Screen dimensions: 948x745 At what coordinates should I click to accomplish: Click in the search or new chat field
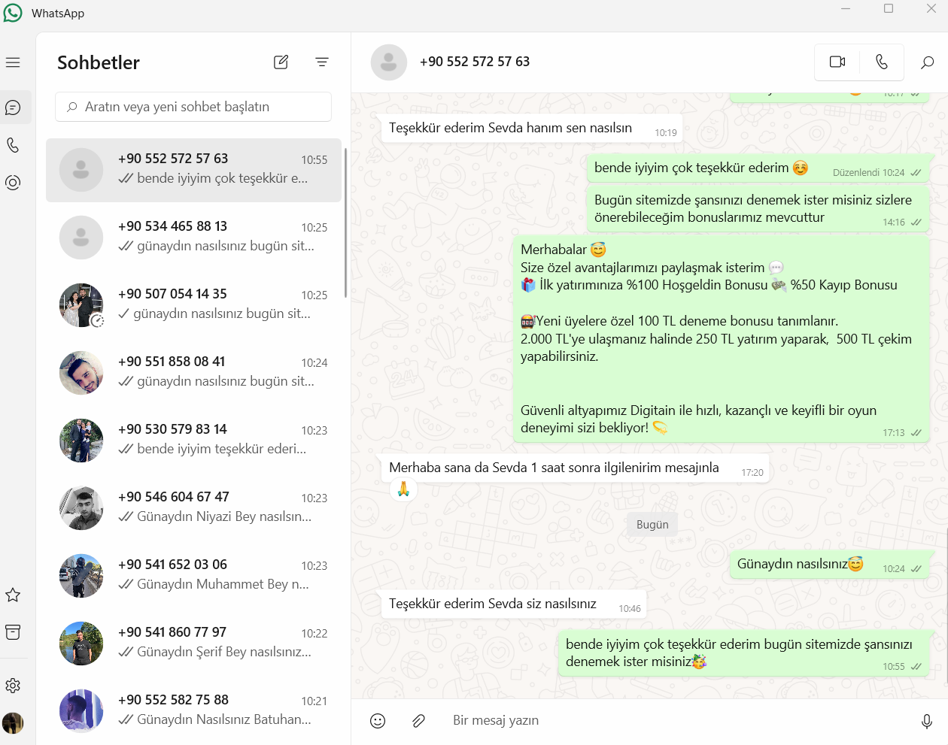[193, 107]
